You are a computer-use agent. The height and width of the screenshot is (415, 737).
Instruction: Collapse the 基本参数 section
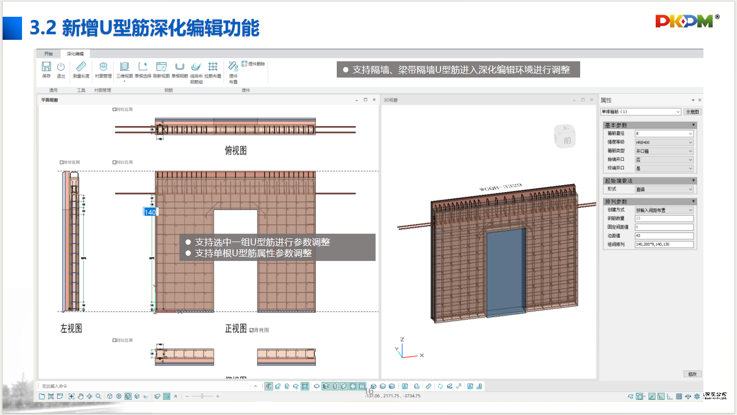coord(693,125)
